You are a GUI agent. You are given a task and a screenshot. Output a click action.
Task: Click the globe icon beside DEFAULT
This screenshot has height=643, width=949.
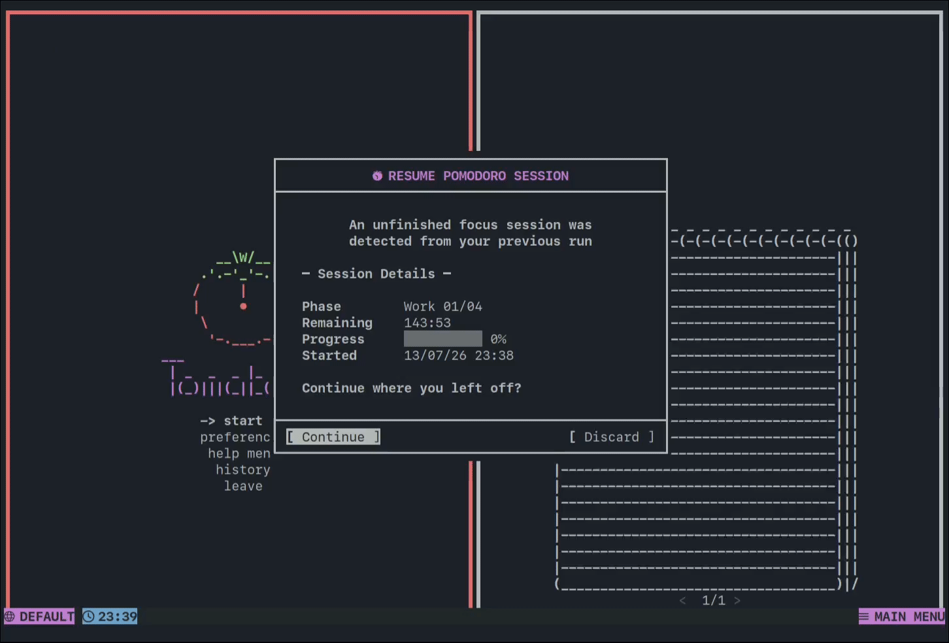point(10,616)
